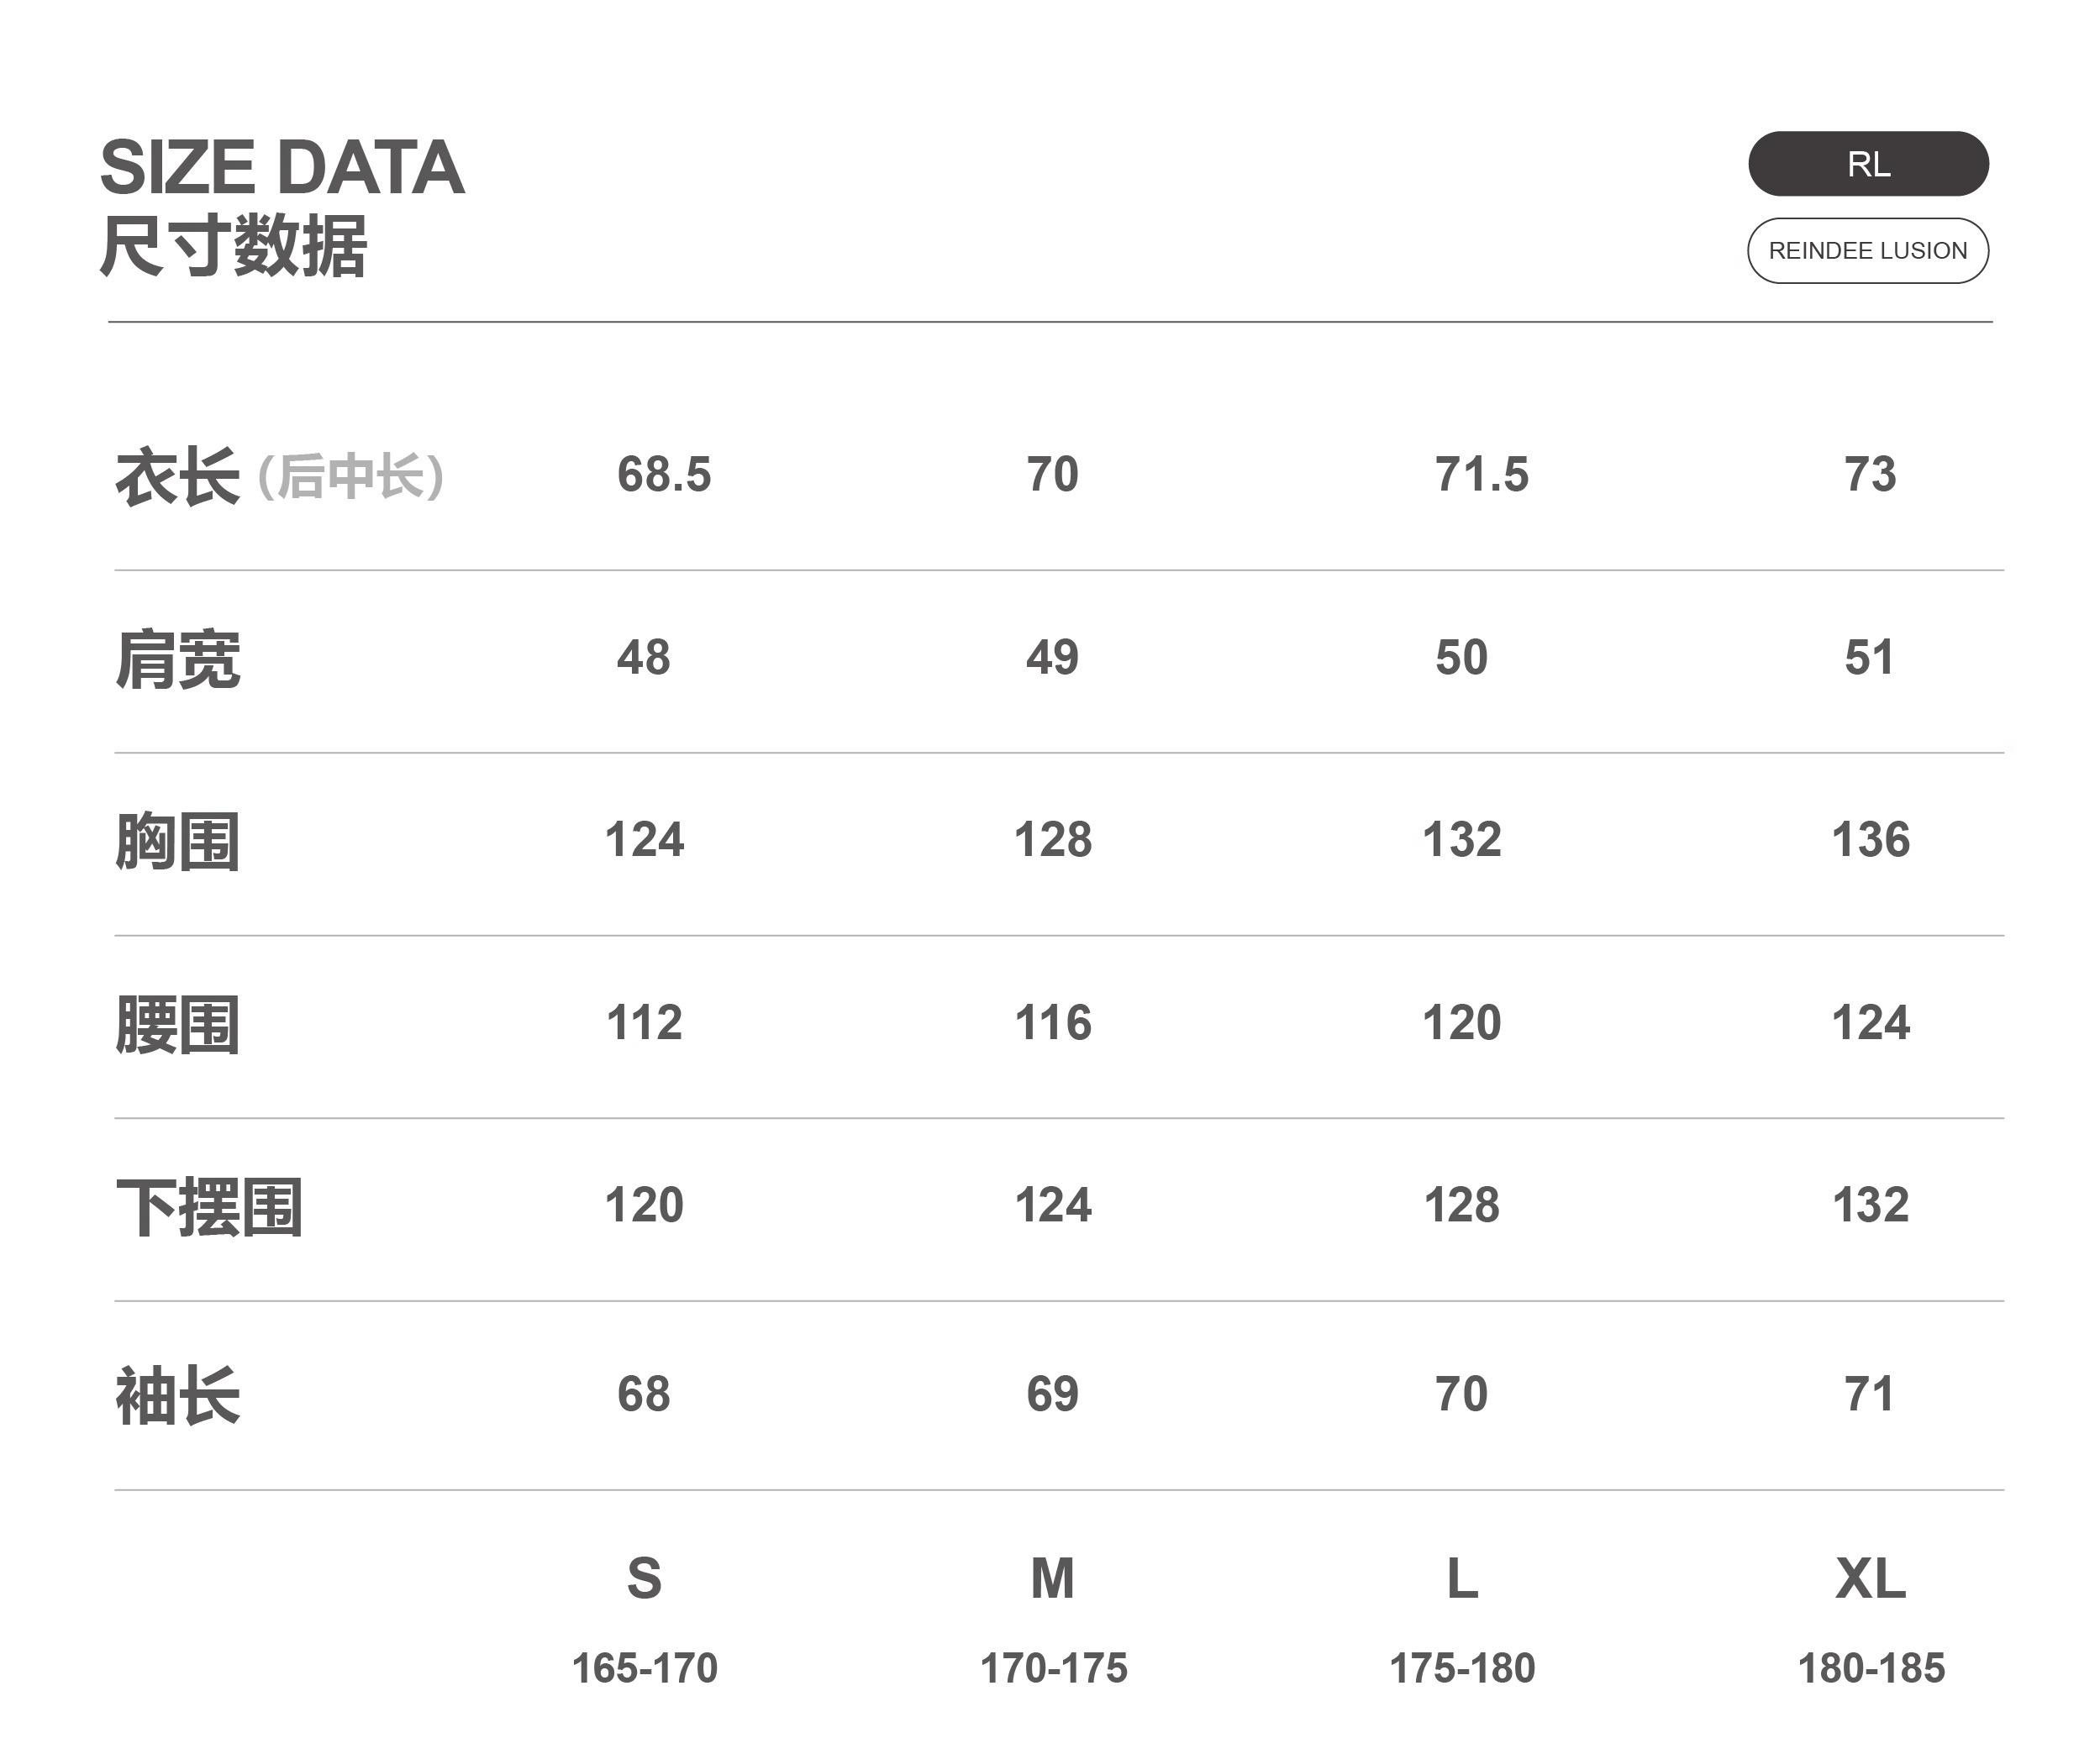Click the 68.5 garment length value
The width and height of the screenshot is (2100, 1754).
point(663,474)
